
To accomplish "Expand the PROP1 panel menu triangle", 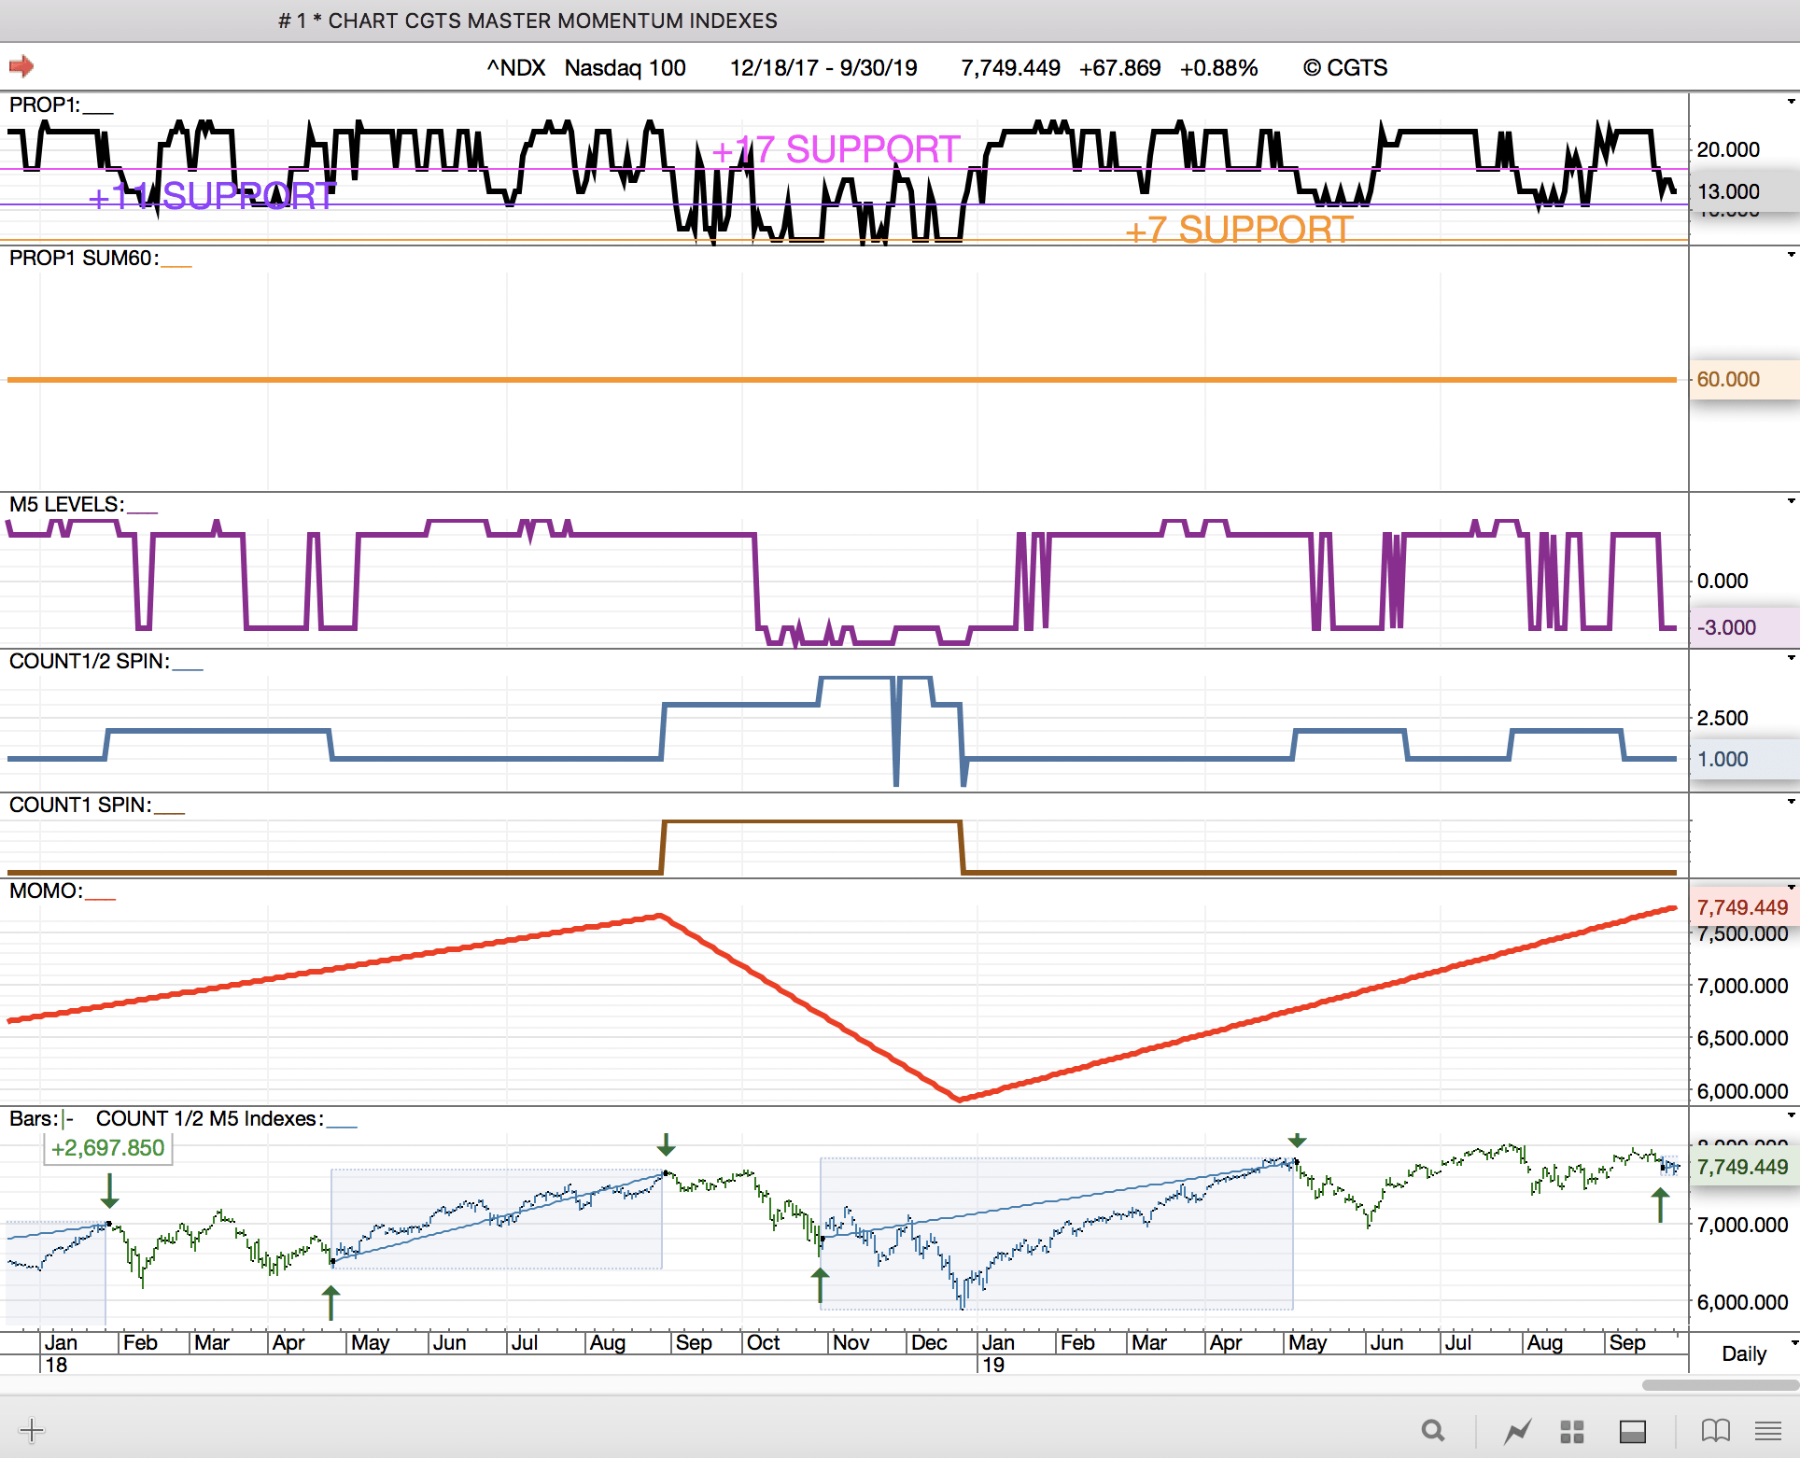I will coord(1791,102).
